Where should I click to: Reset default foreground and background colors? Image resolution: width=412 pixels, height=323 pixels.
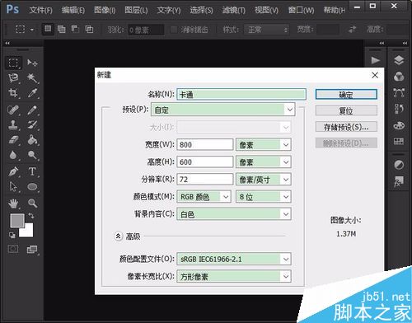(x=12, y=235)
